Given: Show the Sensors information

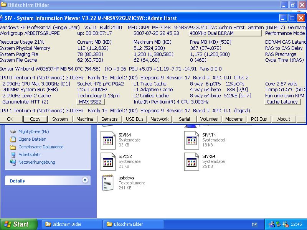Looking at the screenshot, I should (110, 119).
